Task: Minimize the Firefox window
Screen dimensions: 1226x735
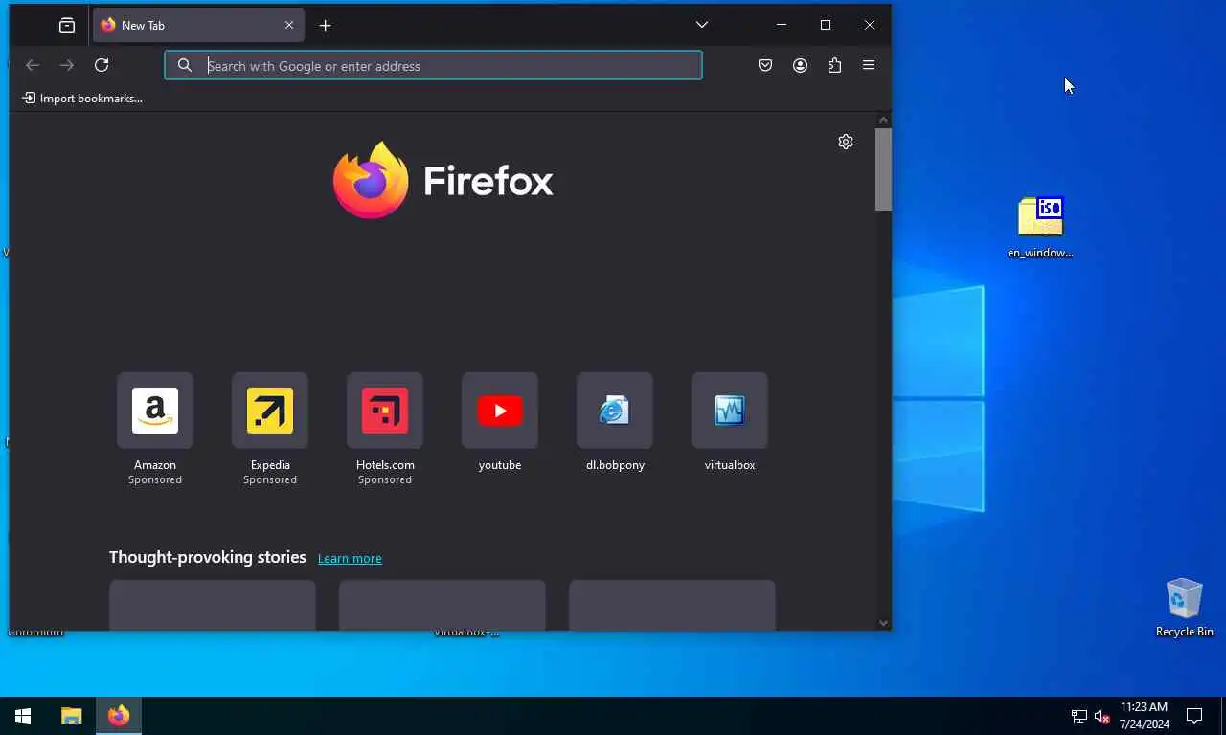Action: [x=782, y=25]
